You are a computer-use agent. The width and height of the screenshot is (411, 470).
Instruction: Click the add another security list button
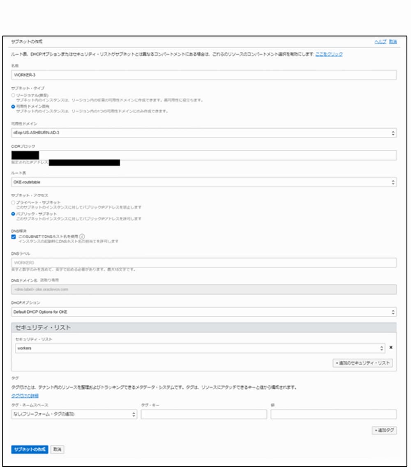click(363, 363)
